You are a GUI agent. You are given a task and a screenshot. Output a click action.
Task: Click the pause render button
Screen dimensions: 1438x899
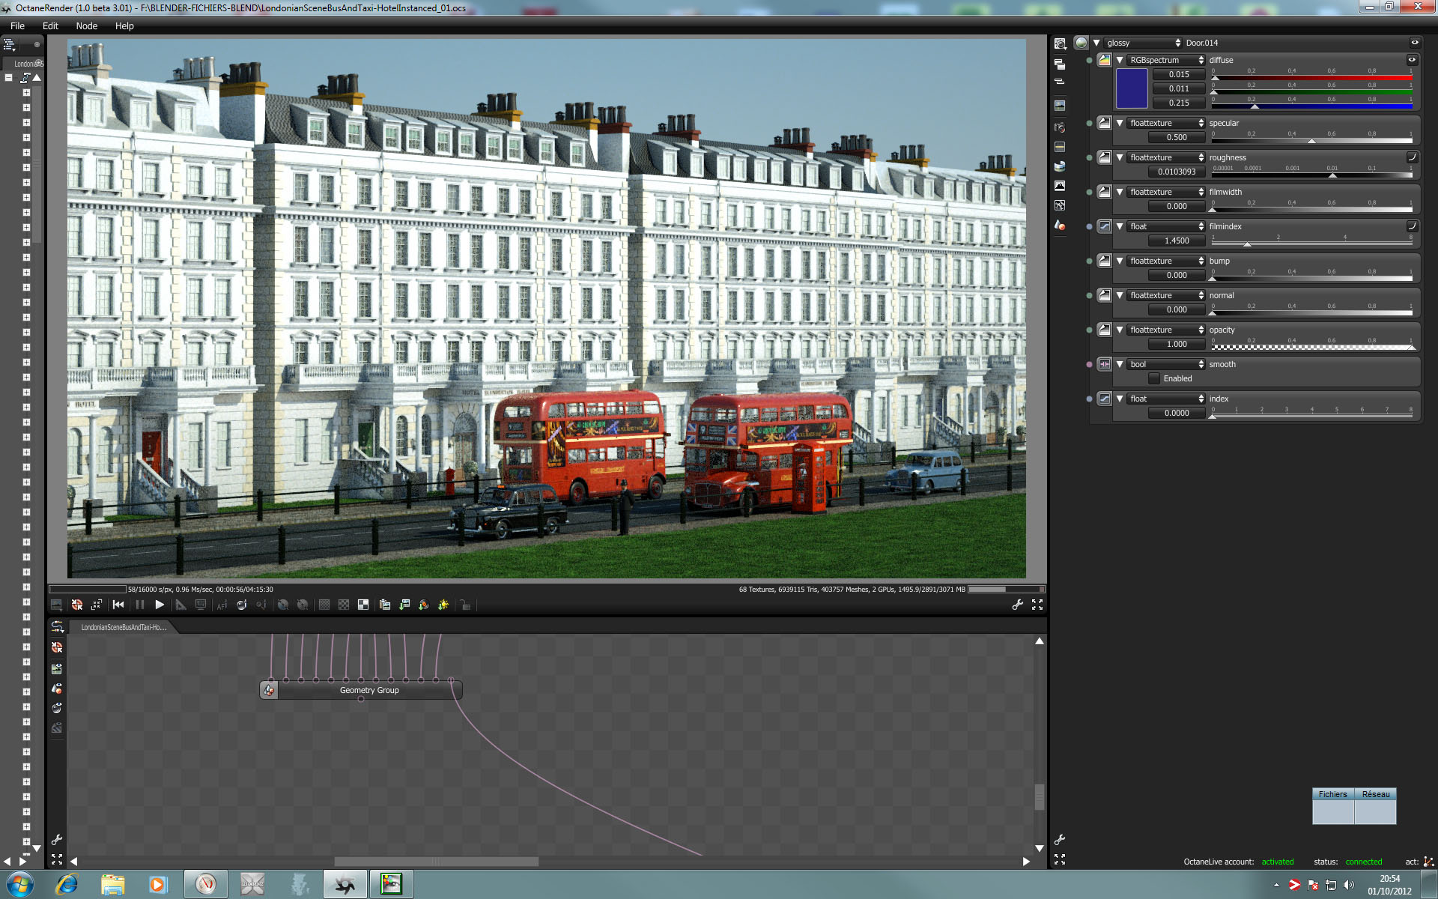click(139, 605)
